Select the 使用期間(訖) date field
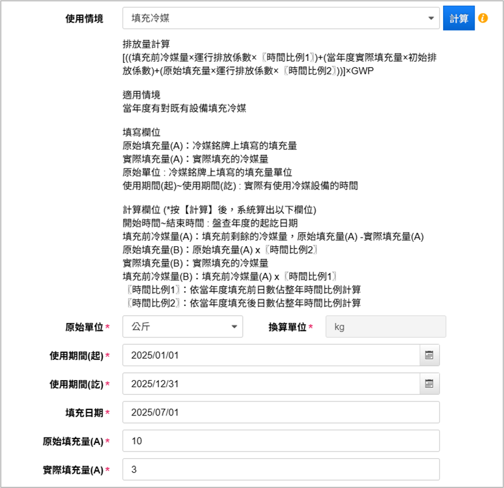Image resolution: width=504 pixels, height=488 pixels. 271,384
